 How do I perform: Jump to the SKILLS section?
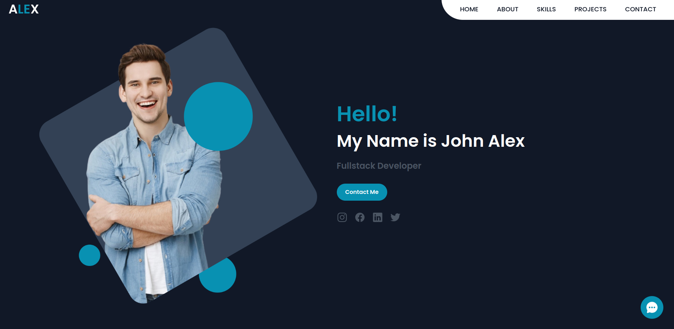click(546, 9)
